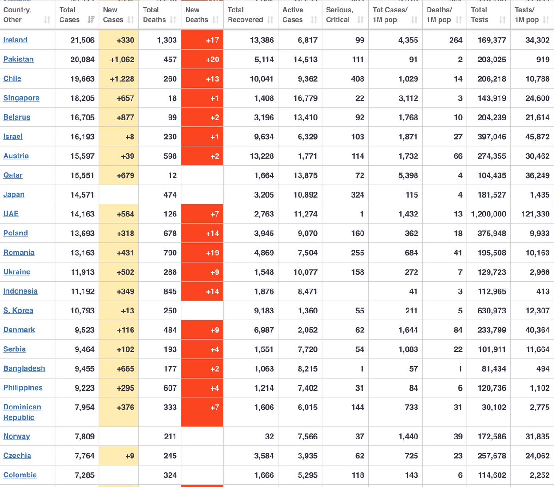This screenshot has width=554, height=487.
Task: Click the Total Tests header label
Action: tap(479, 15)
